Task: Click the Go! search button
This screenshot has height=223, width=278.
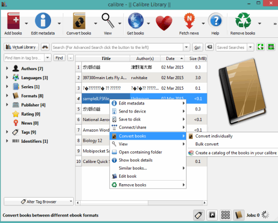Action: [197, 47]
